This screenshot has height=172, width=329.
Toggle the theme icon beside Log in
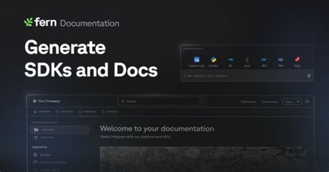click(x=308, y=102)
